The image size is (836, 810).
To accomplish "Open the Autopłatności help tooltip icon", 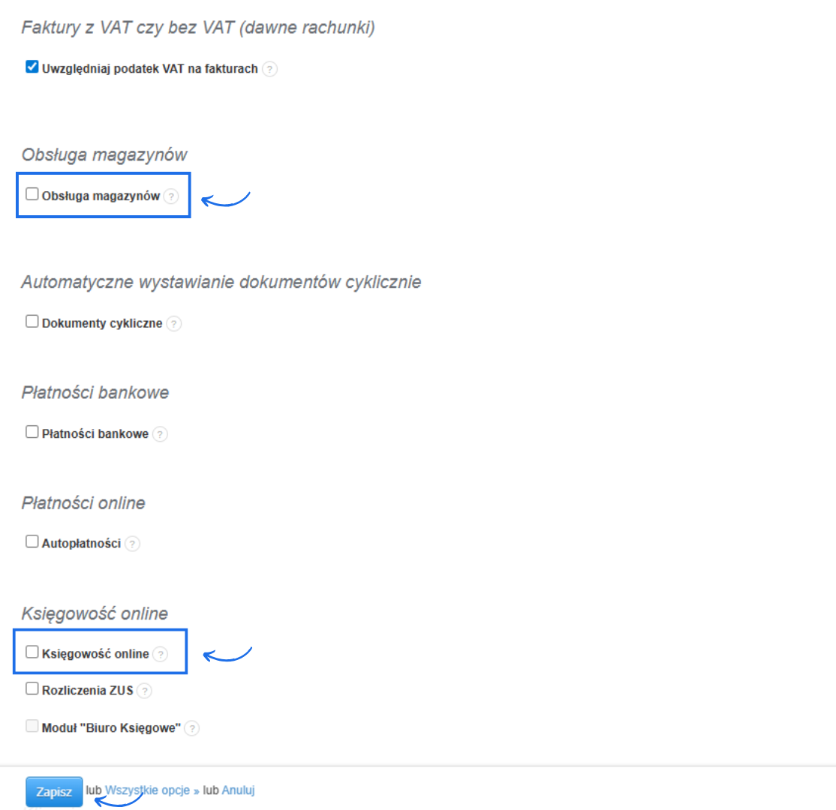I will point(132,543).
